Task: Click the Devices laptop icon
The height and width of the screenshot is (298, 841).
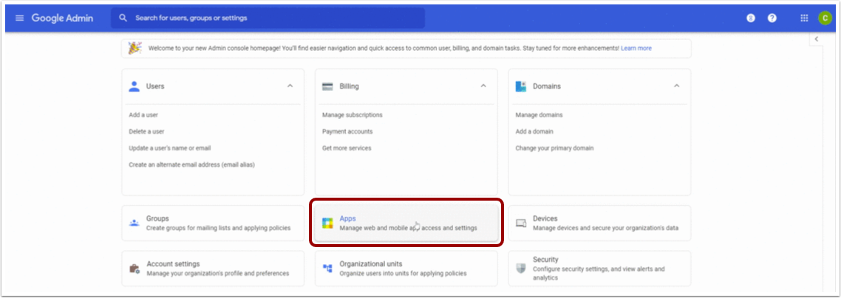Action: pos(521,223)
